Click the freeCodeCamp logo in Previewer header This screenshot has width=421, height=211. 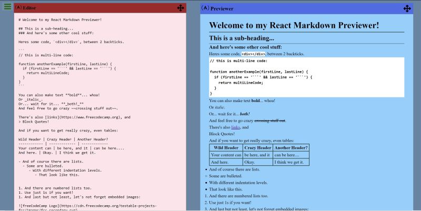click(x=205, y=8)
